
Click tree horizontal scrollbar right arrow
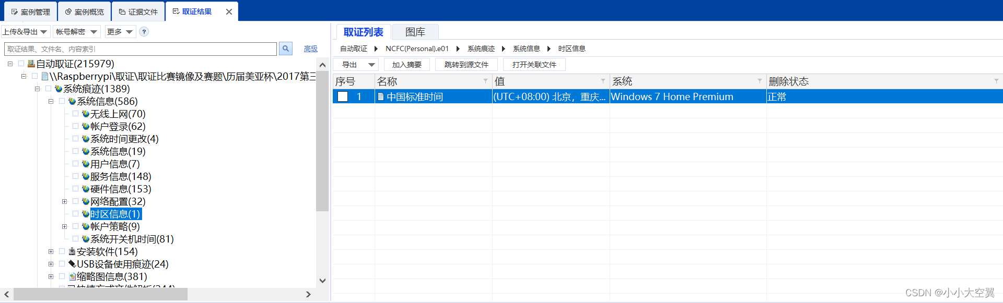(x=308, y=294)
